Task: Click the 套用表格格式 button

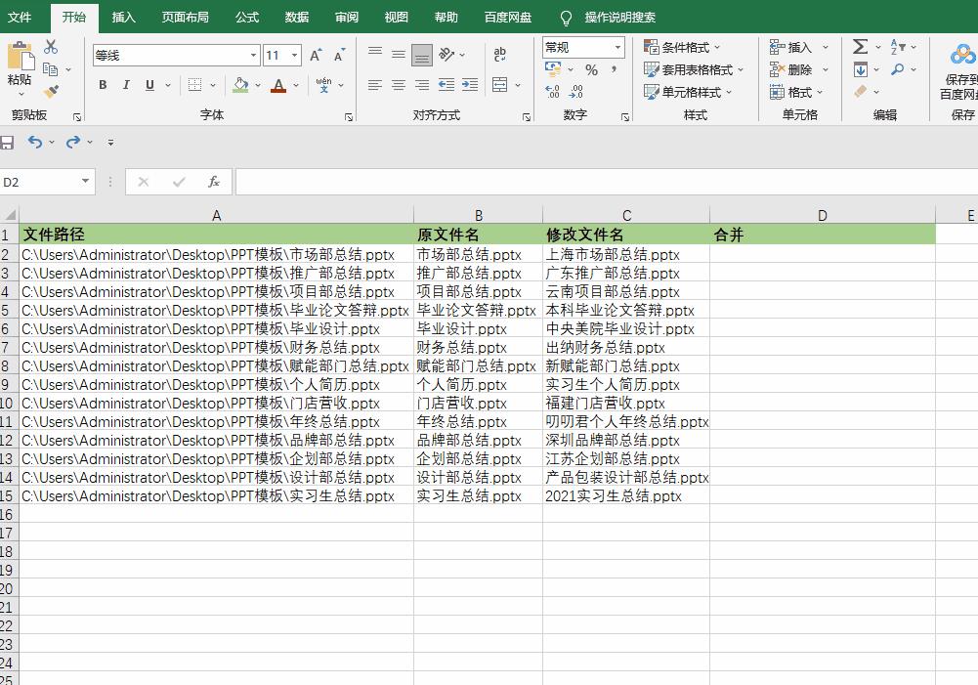Action: coord(695,69)
